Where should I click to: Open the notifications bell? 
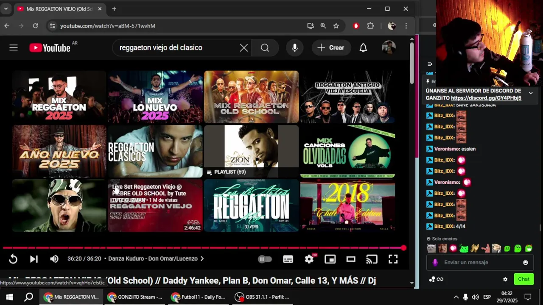point(363,48)
